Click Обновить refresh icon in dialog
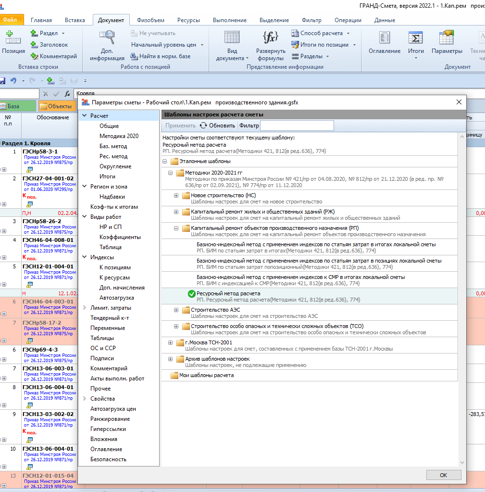 [x=203, y=126]
